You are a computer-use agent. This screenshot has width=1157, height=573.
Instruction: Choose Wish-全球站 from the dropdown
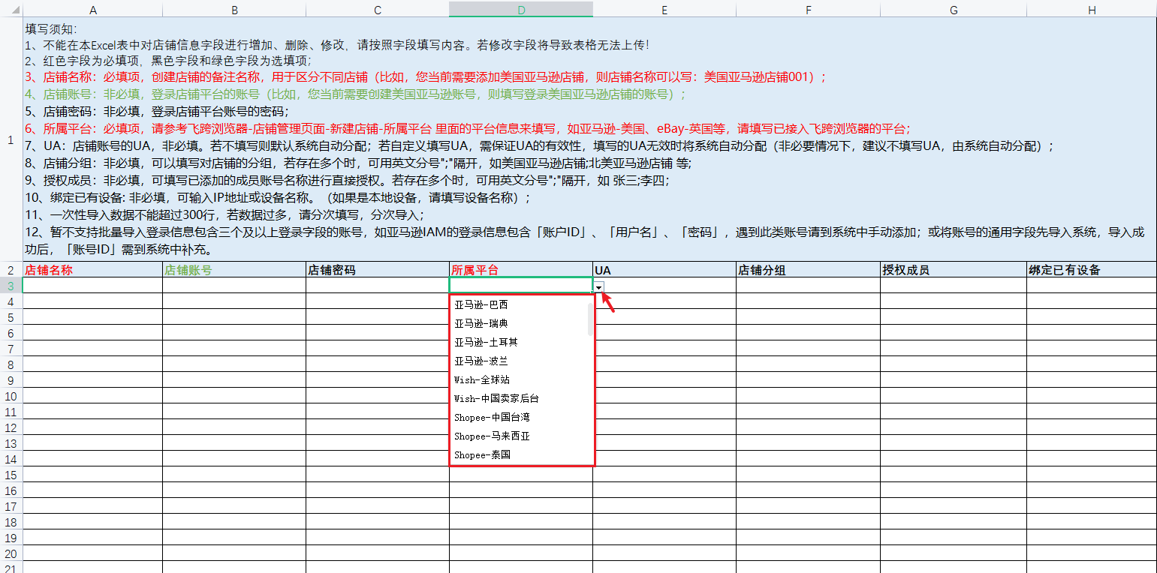pos(481,379)
